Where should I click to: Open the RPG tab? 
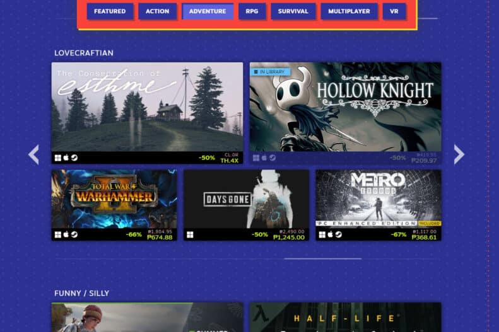252,11
